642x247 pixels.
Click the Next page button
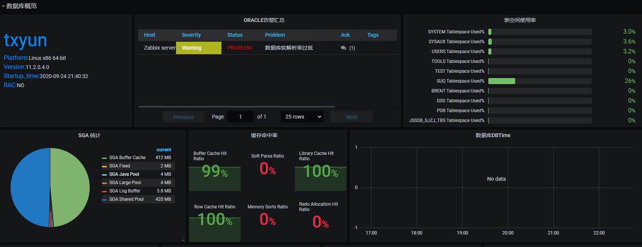[x=351, y=117]
